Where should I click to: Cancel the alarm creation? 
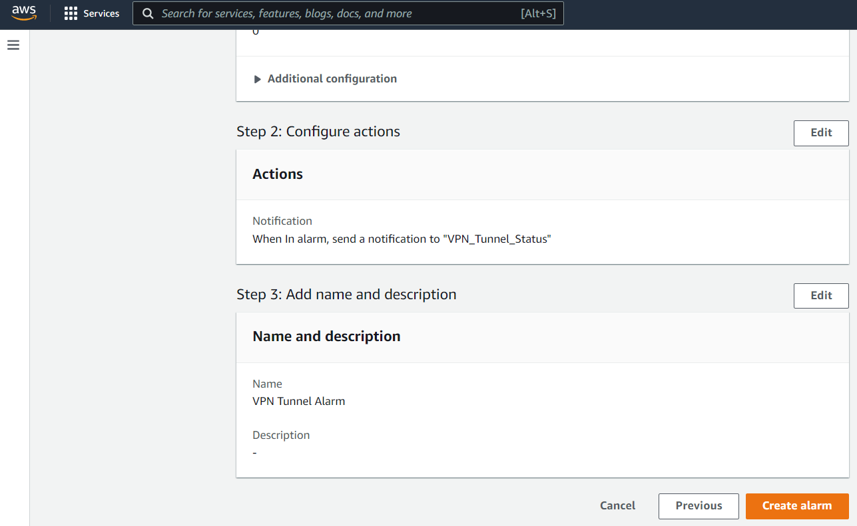click(617, 506)
